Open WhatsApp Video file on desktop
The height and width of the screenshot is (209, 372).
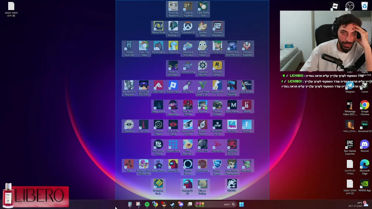(x=350, y=108)
